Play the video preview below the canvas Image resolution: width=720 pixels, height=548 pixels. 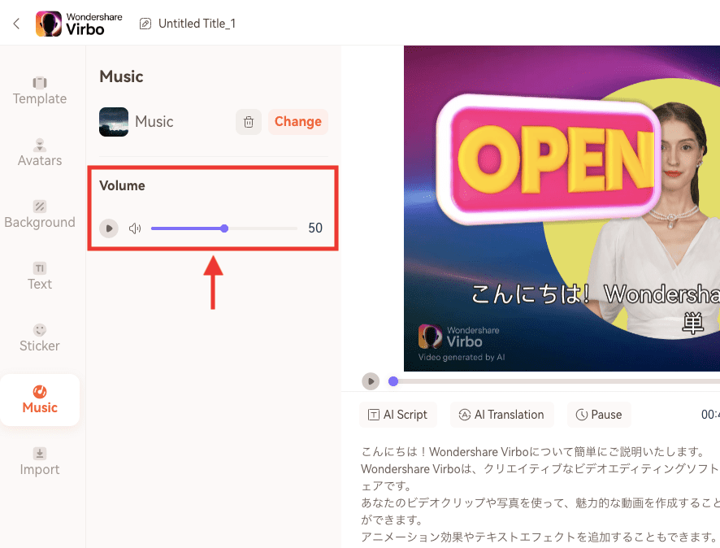(x=371, y=381)
